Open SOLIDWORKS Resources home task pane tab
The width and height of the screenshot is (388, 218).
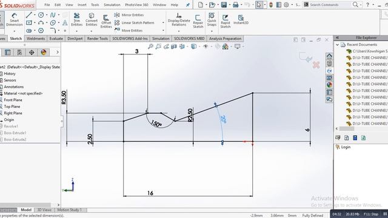coord(329,56)
